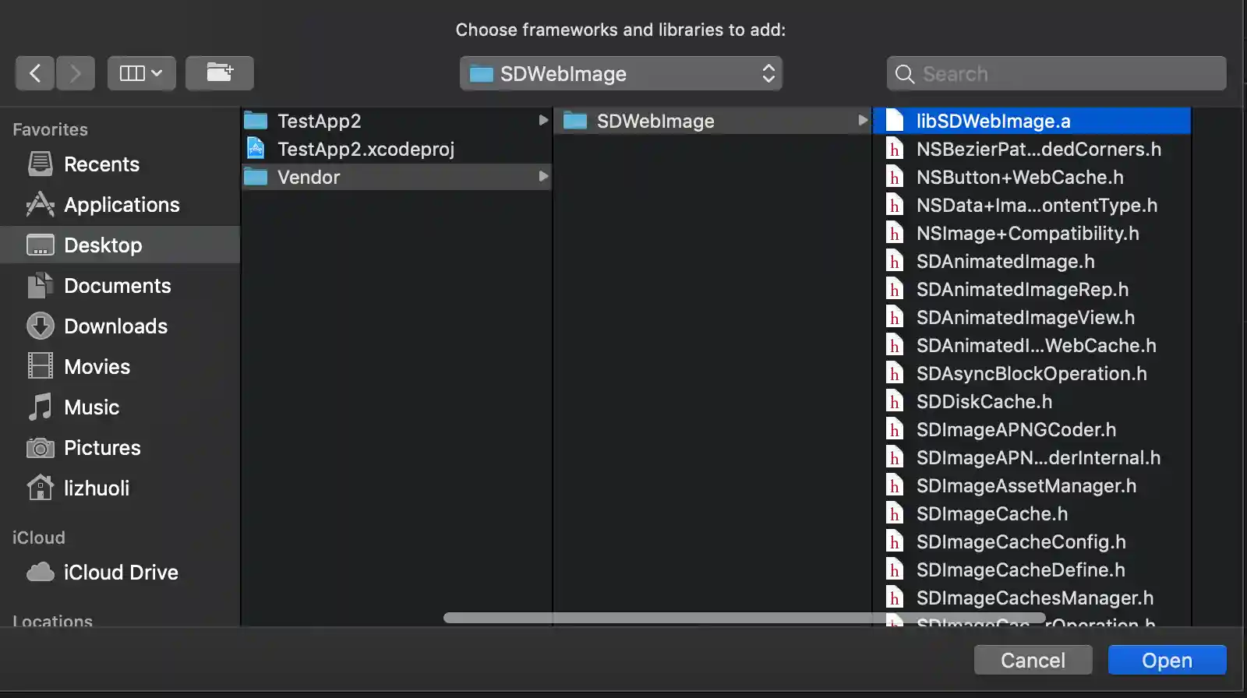Select the TestApp2.xcodeproj file
This screenshot has height=698, width=1247.
(x=366, y=149)
